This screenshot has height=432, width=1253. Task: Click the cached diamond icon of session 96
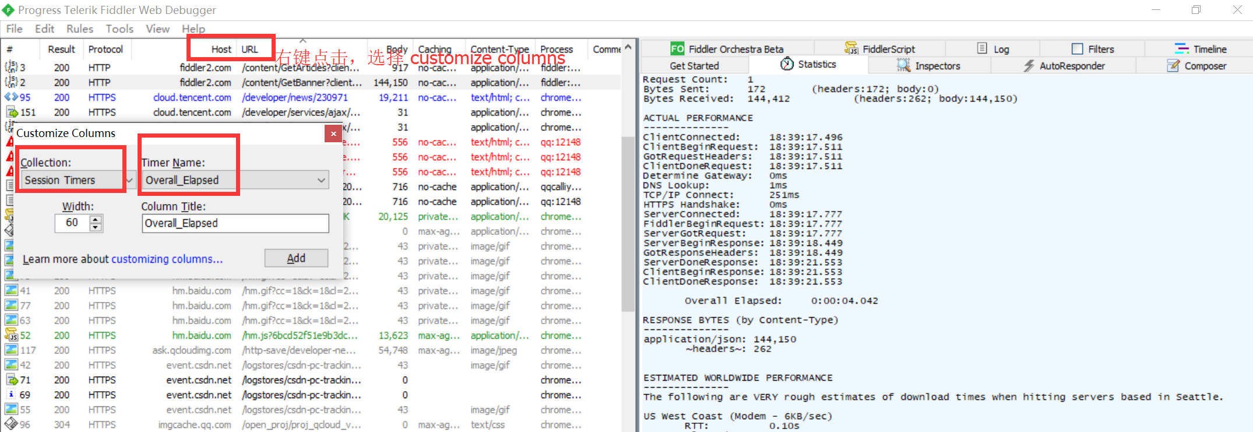click(11, 424)
